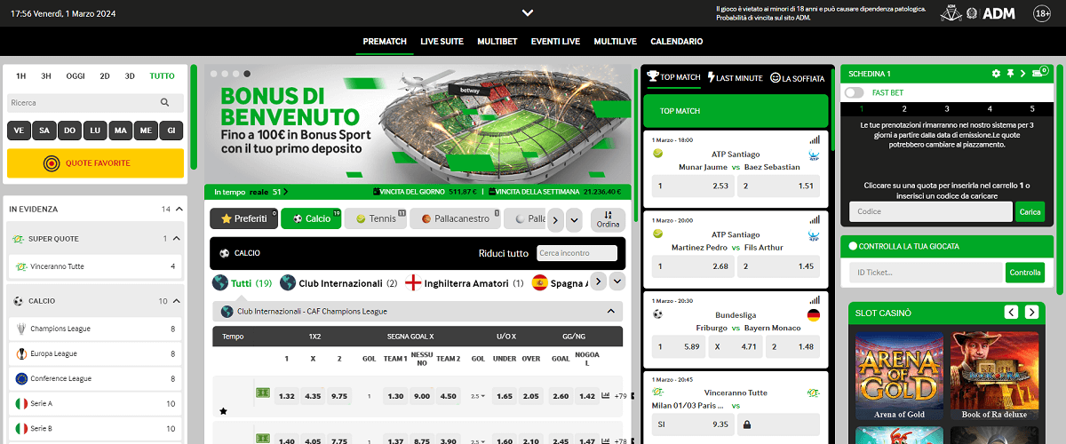Select the TUTTO time filter
The height and width of the screenshot is (444, 1066).
[162, 76]
